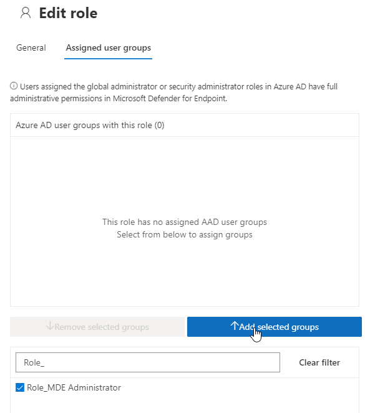Image resolution: width=365 pixels, height=413 pixels.
Task: Switch to the General tab
Action: (x=31, y=47)
